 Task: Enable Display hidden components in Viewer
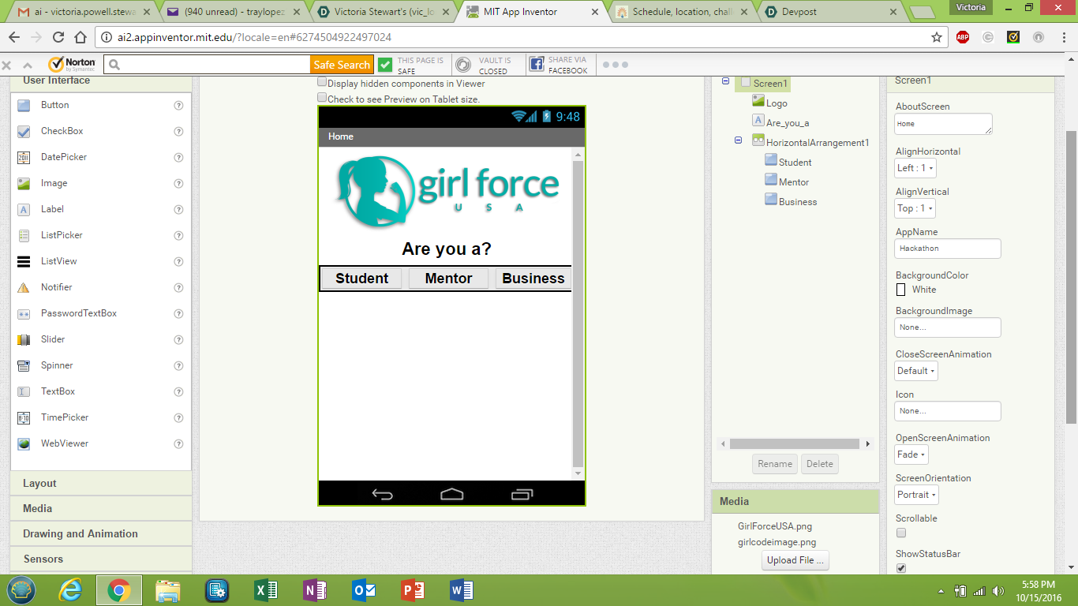coord(322,83)
